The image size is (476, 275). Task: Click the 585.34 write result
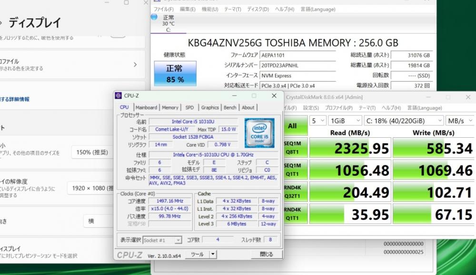[x=434, y=148]
